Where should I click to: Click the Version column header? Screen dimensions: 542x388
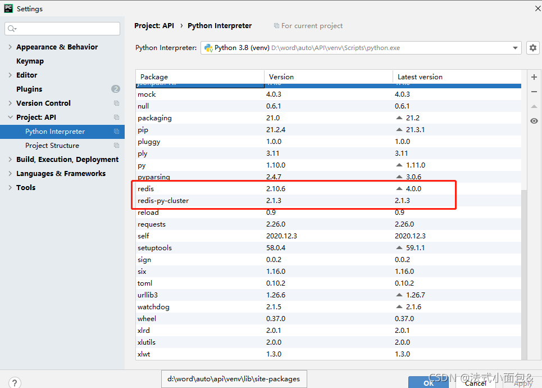coord(329,77)
